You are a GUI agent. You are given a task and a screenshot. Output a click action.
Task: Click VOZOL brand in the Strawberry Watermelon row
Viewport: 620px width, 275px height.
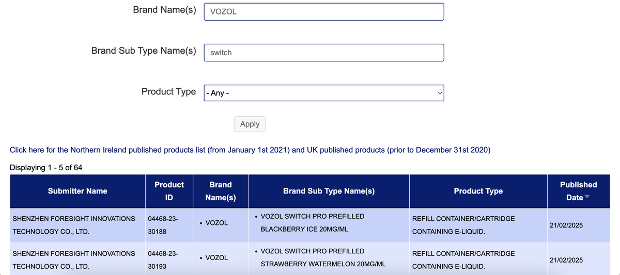coord(216,257)
